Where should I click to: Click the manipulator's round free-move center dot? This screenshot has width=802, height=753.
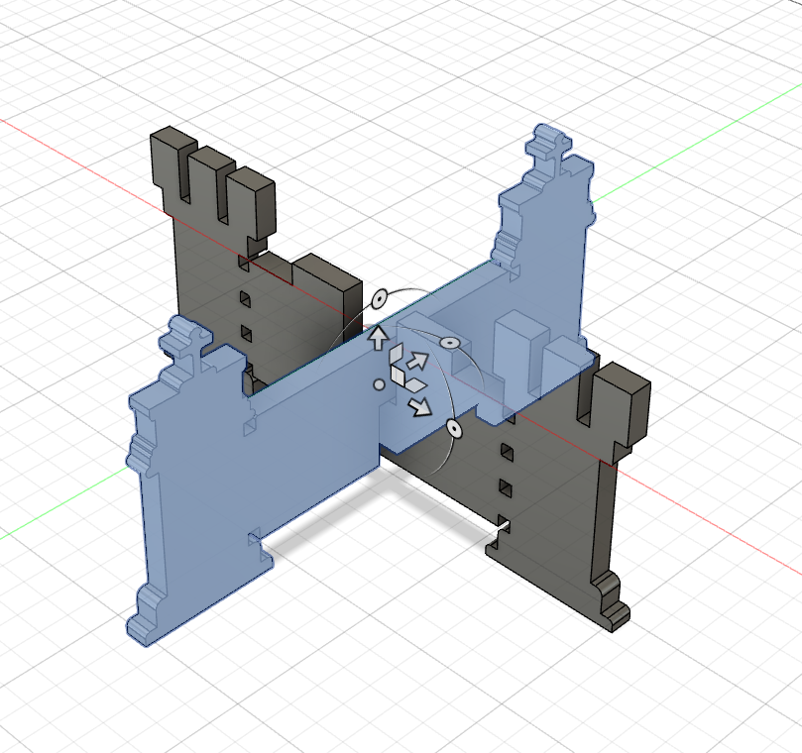pos(379,385)
